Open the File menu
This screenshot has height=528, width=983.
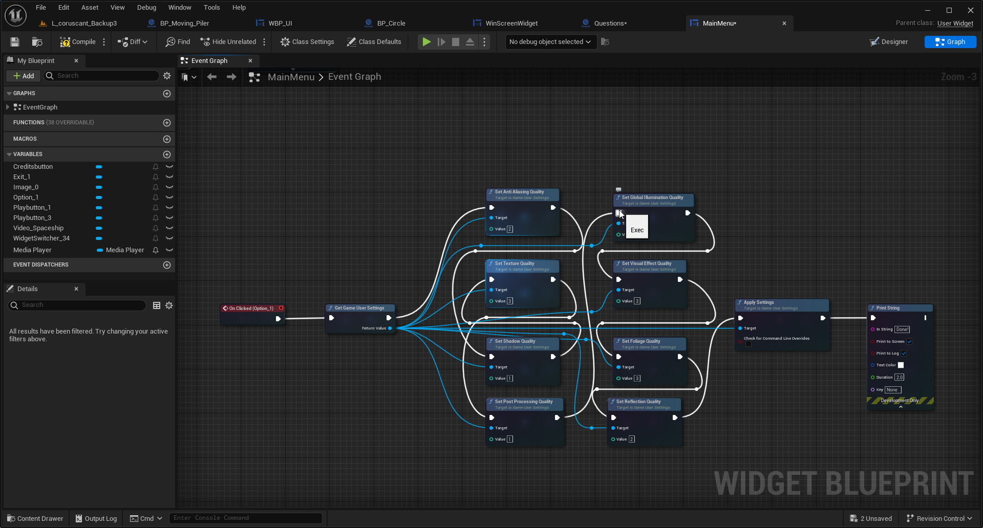click(41, 8)
